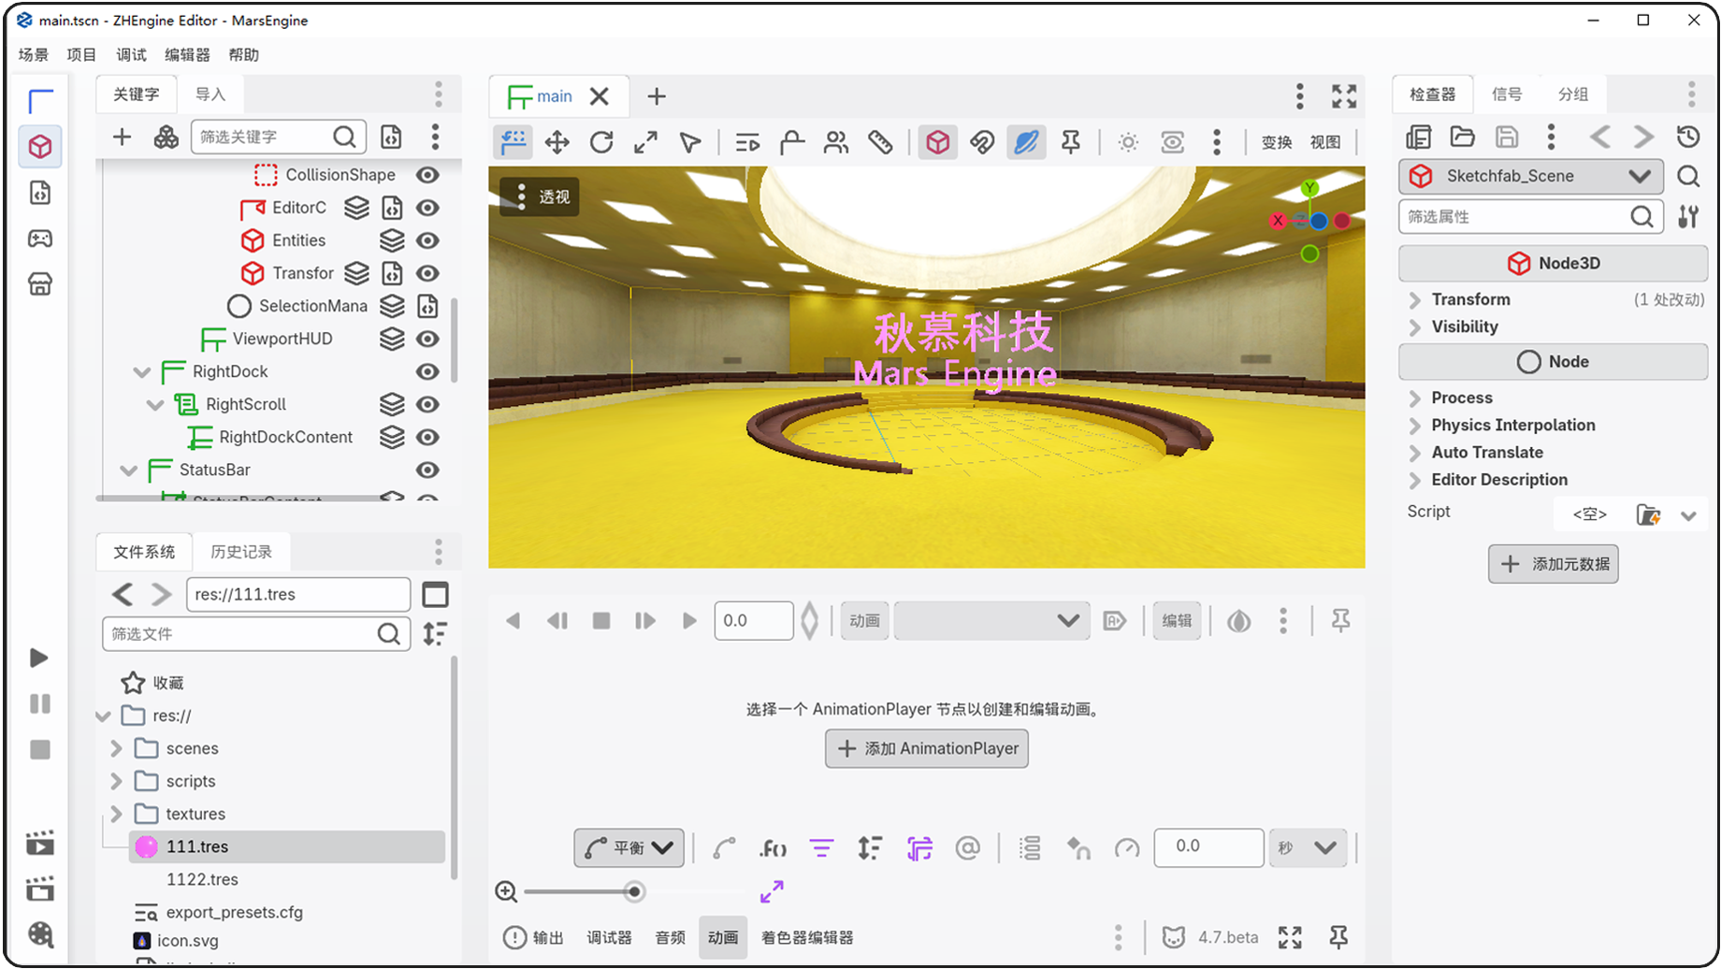
Task: Click the save resource disk icon in inspector
Action: (1507, 137)
